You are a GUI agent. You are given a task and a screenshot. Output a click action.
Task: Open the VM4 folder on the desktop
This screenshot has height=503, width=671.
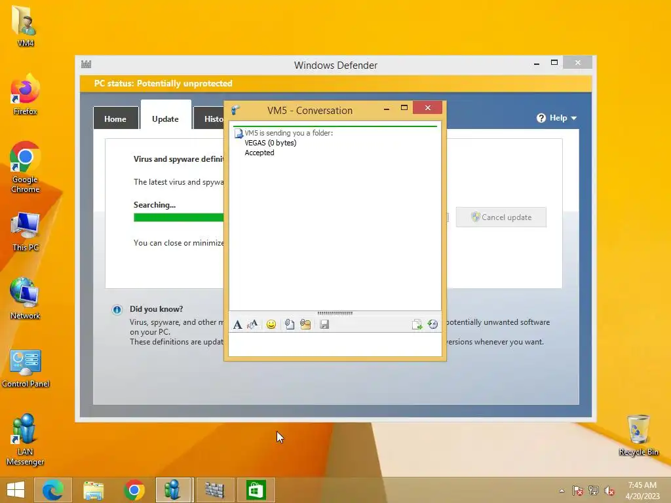[x=26, y=26]
